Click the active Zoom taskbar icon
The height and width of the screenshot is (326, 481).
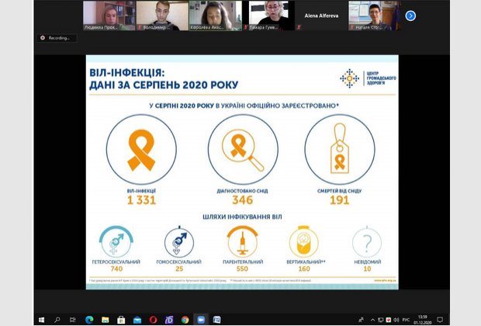coord(201,319)
